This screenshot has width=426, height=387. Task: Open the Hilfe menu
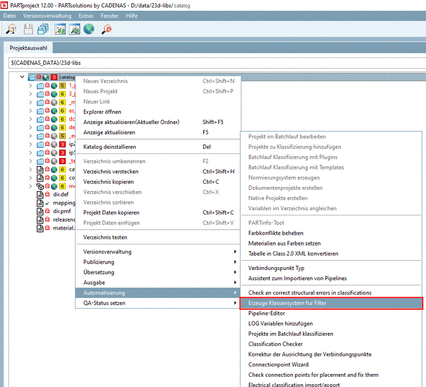[132, 16]
